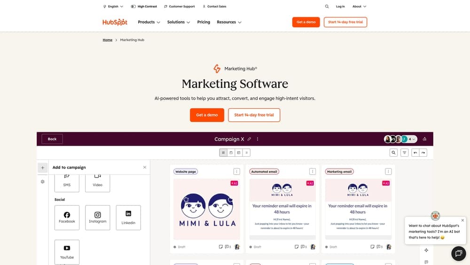The width and height of the screenshot is (470, 265).
Task: Go to Home breadcrumb link
Action: pos(108,40)
